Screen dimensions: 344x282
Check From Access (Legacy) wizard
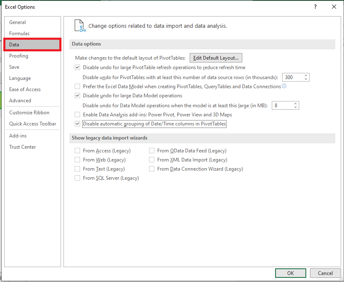coord(77,151)
